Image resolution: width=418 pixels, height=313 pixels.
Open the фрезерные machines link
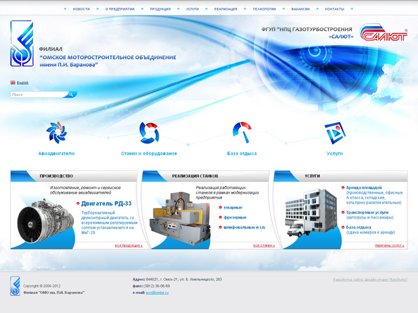point(235,217)
